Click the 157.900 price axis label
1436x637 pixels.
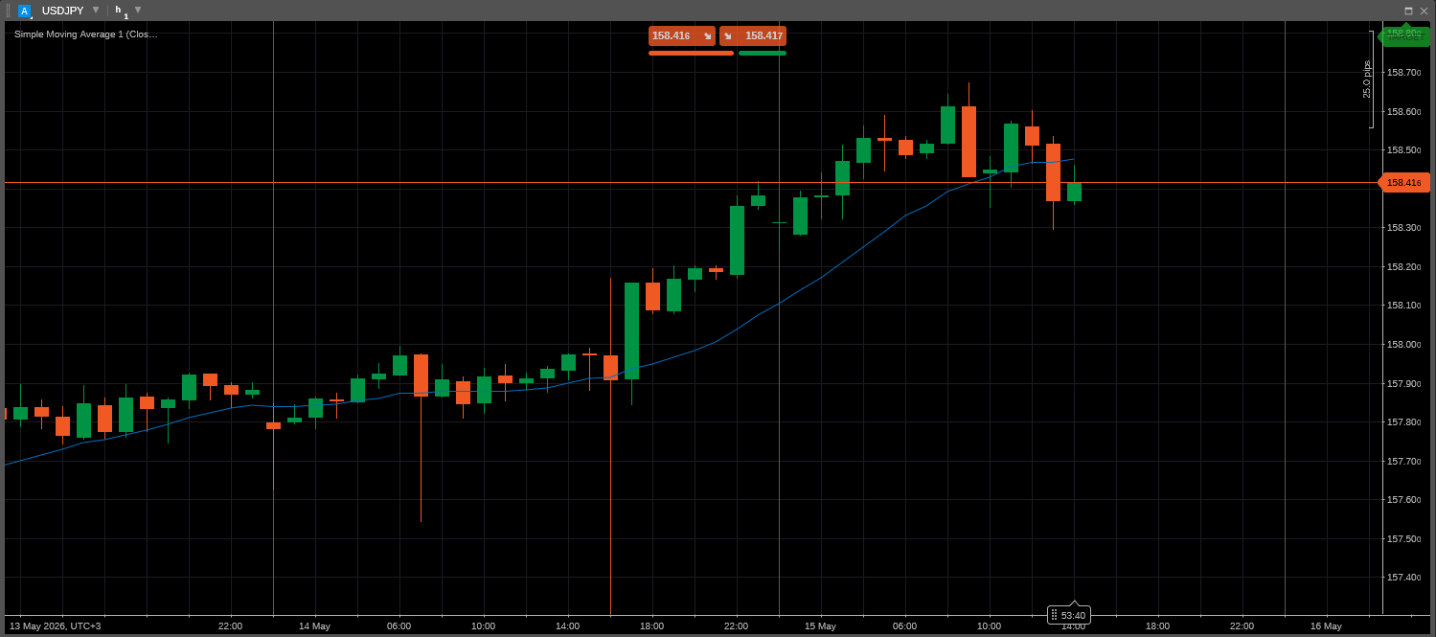[1403, 383]
